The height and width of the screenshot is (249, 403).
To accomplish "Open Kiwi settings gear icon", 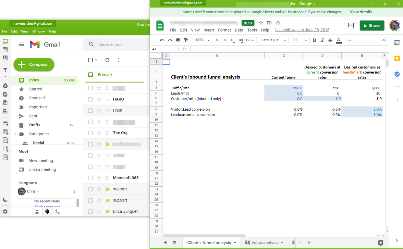I will [x=5, y=212].
